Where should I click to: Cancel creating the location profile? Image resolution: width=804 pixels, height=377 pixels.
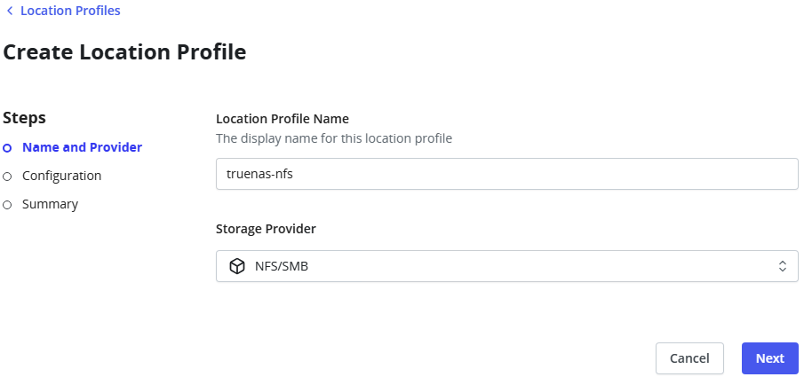pos(689,358)
